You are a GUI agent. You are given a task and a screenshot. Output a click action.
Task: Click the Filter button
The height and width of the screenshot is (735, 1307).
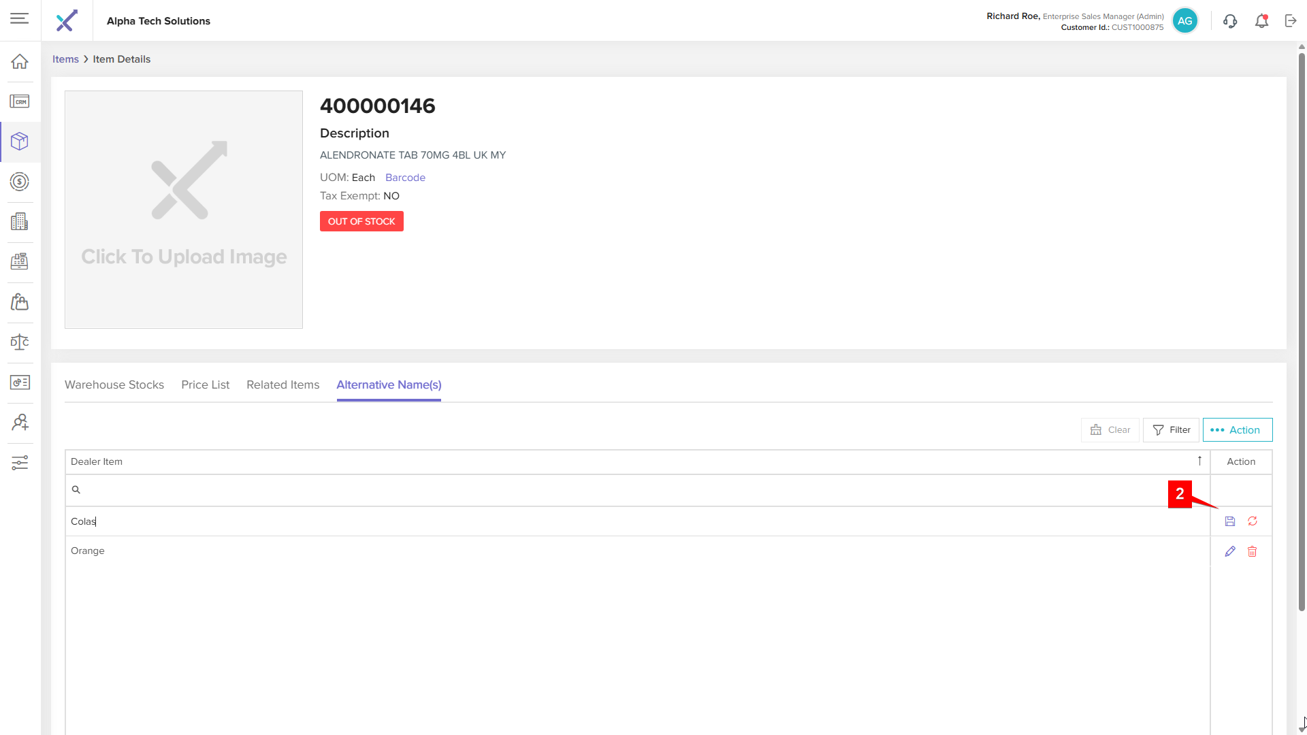(1171, 430)
